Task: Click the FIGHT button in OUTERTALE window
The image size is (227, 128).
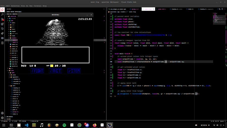Action: click(37, 71)
